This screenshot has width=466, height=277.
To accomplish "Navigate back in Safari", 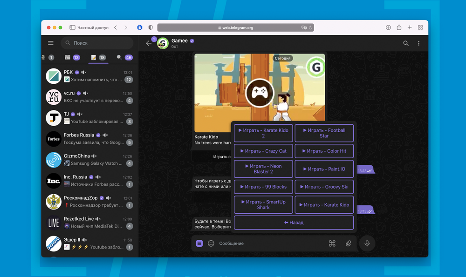I will [x=116, y=27].
